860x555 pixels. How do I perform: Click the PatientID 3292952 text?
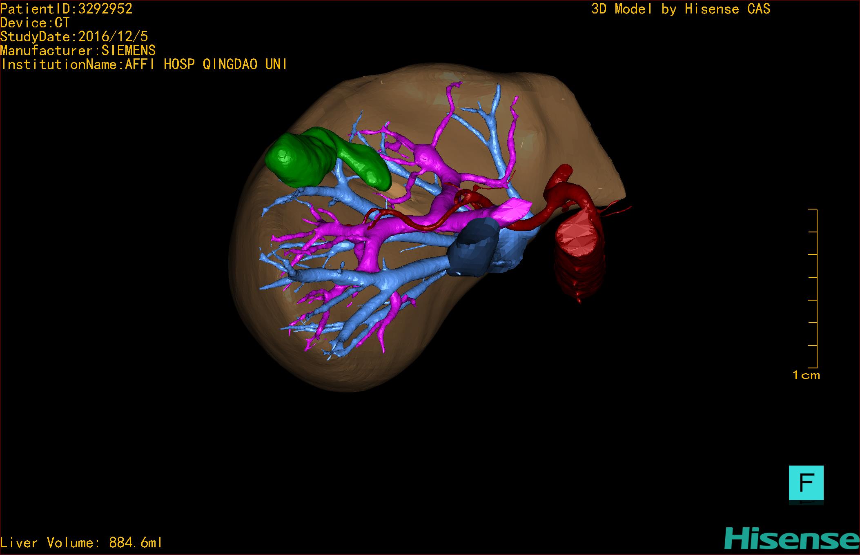[67, 9]
